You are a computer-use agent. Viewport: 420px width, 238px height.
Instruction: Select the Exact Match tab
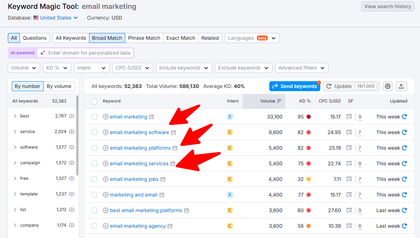click(x=181, y=38)
